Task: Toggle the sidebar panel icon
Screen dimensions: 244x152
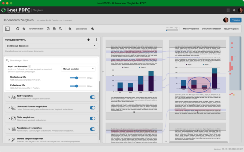Action: click(7, 29)
